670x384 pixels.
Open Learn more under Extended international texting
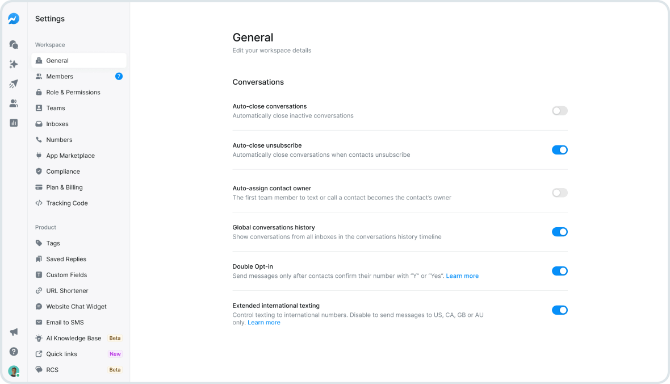(x=264, y=322)
